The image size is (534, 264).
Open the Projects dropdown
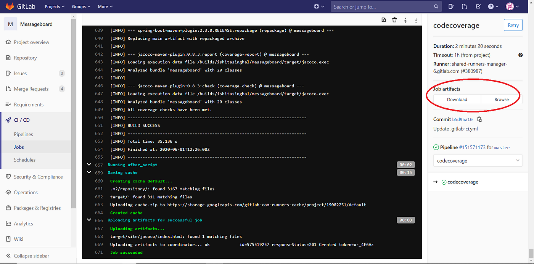(54, 6)
